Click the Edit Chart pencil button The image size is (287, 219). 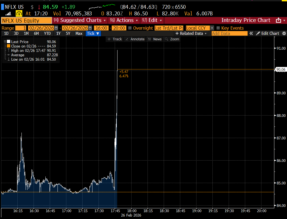coord(267,33)
